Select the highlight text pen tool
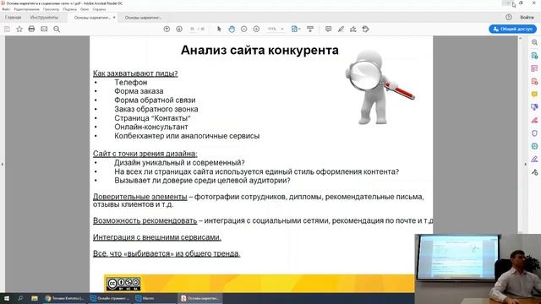The width and height of the screenshot is (541, 304). (x=341, y=29)
